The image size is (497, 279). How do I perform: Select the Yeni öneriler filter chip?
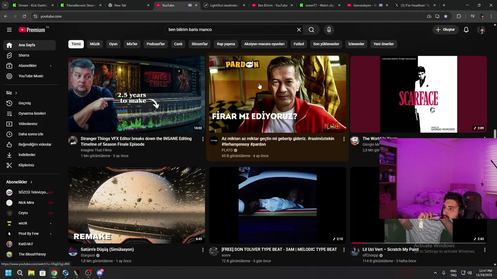pos(384,44)
